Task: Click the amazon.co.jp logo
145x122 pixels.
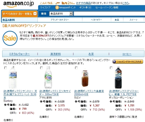Action: (x=19, y=4)
